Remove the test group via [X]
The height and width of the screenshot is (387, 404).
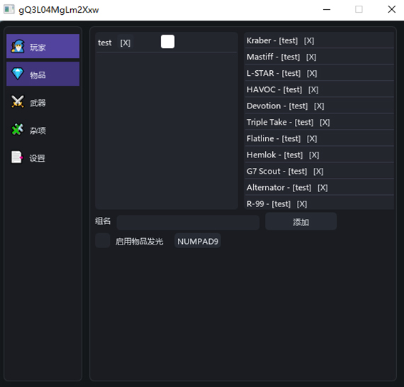click(x=125, y=43)
